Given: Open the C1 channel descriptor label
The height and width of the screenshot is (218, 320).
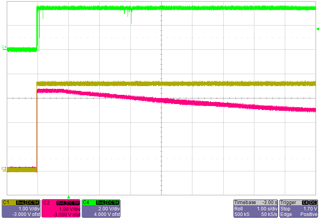Looking at the screenshot, I should [6, 202].
